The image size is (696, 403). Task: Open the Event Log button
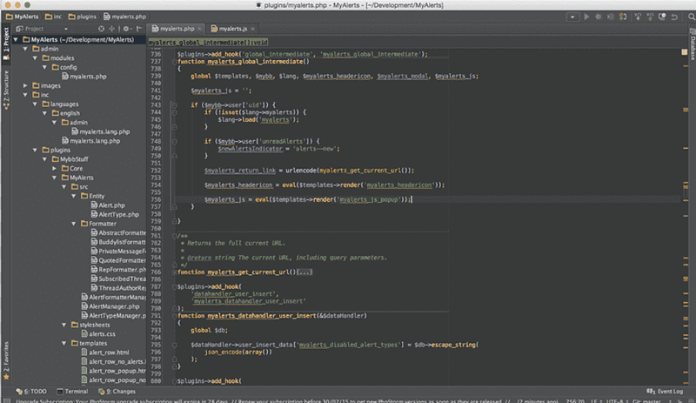click(x=670, y=392)
